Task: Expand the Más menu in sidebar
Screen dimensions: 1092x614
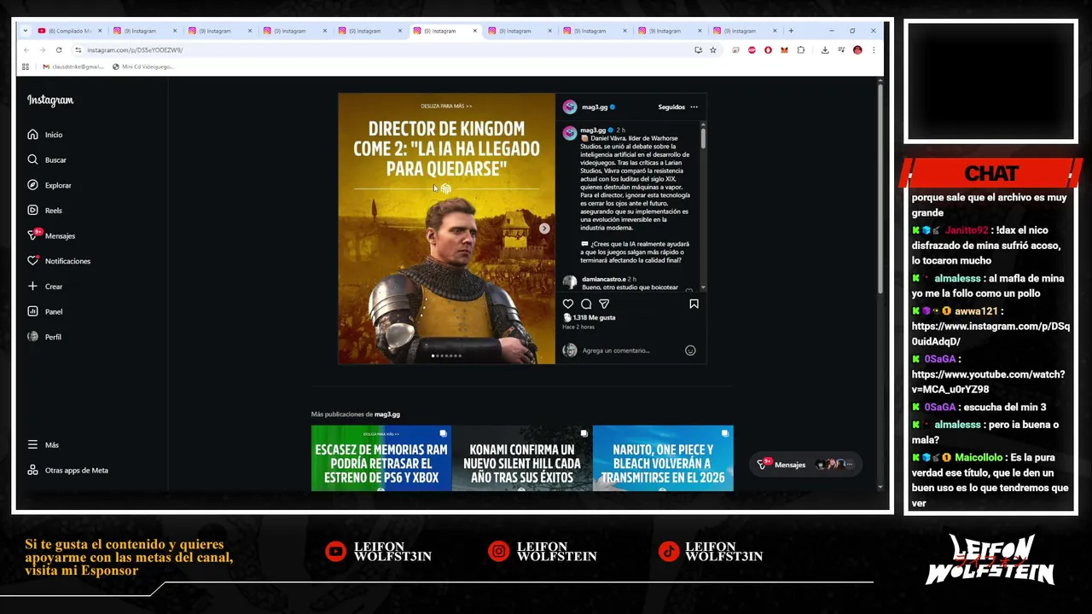Action: click(x=43, y=445)
